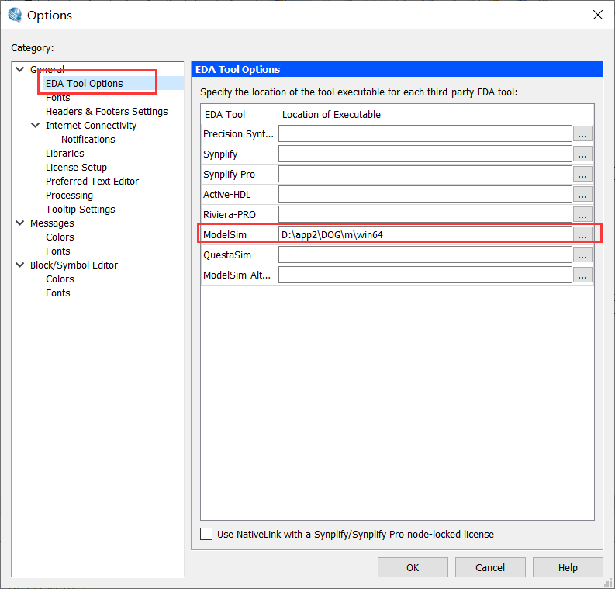Screen dimensions: 615x589
Task: Open Help for EDA Tool Options
Action: point(568,567)
